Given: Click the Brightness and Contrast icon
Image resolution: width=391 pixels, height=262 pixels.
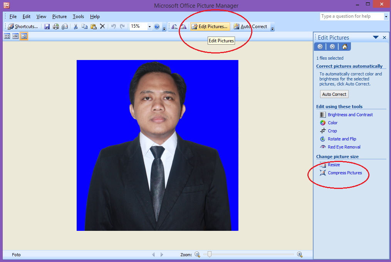Looking at the screenshot, I should click(x=323, y=115).
